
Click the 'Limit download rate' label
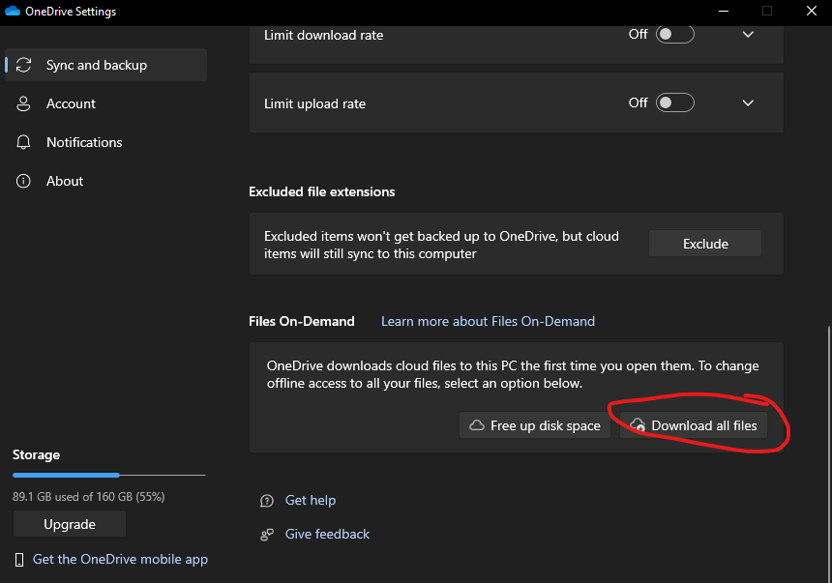(x=324, y=35)
